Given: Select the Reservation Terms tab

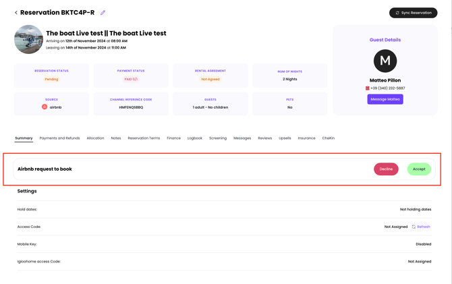Looking at the screenshot, I should pyautogui.click(x=144, y=138).
